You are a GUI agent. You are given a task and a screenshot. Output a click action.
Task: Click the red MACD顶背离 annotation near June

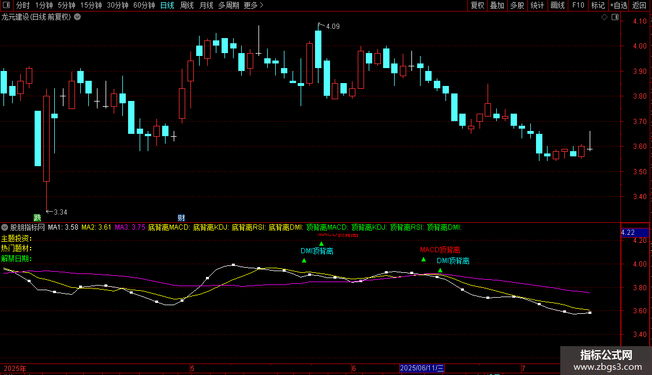point(440,250)
